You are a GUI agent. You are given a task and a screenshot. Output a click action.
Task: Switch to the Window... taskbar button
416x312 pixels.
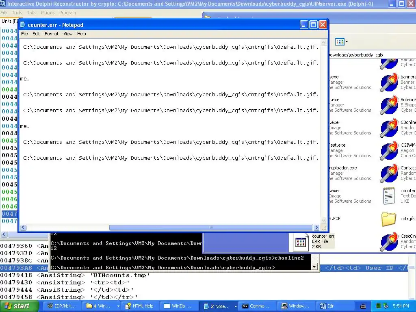pyautogui.click(x=296, y=306)
